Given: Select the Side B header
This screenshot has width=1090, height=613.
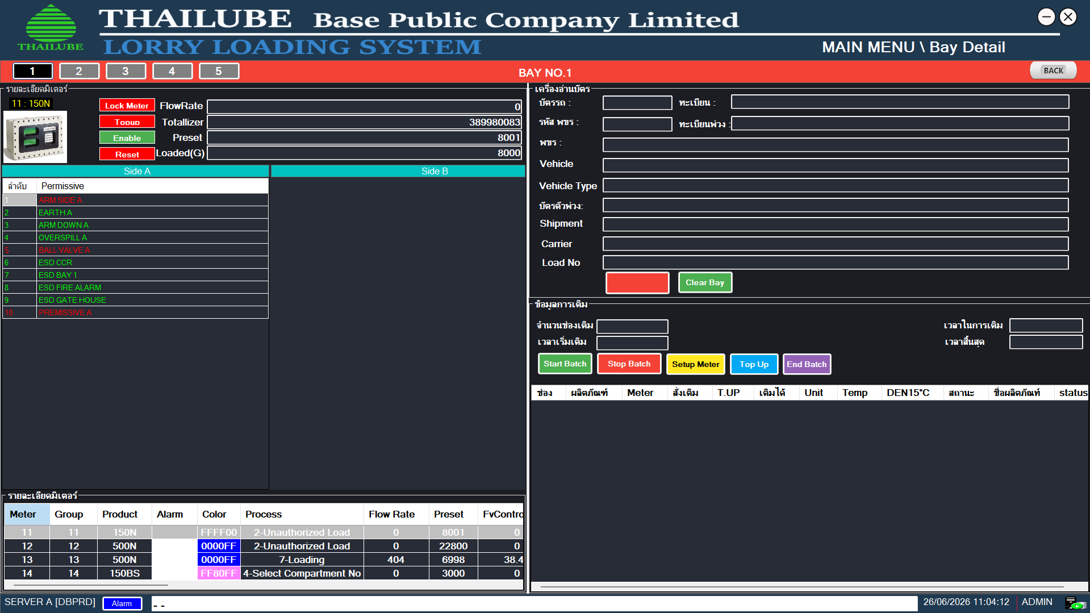Looking at the screenshot, I should (398, 171).
